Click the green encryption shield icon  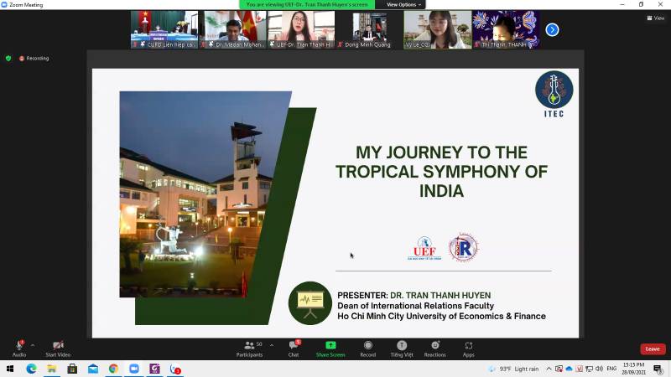tap(8, 58)
